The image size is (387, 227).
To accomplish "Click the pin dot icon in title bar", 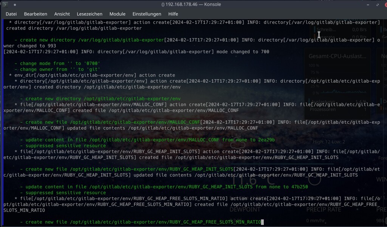I will click(15, 5).
